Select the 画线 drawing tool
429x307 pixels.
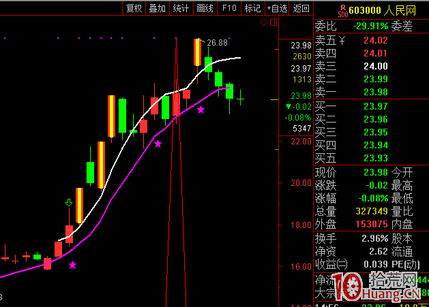[x=205, y=8]
